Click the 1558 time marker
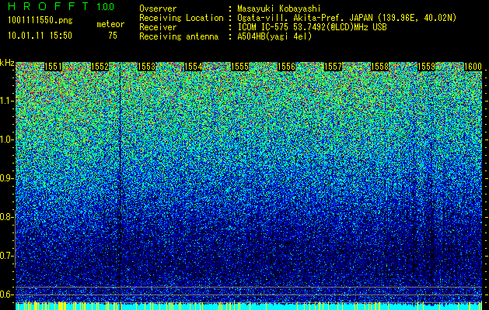The height and width of the screenshot is (310, 489). coord(380,67)
